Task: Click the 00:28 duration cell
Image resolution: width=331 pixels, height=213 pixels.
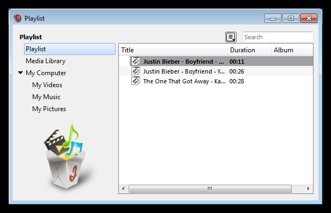Action: click(237, 81)
